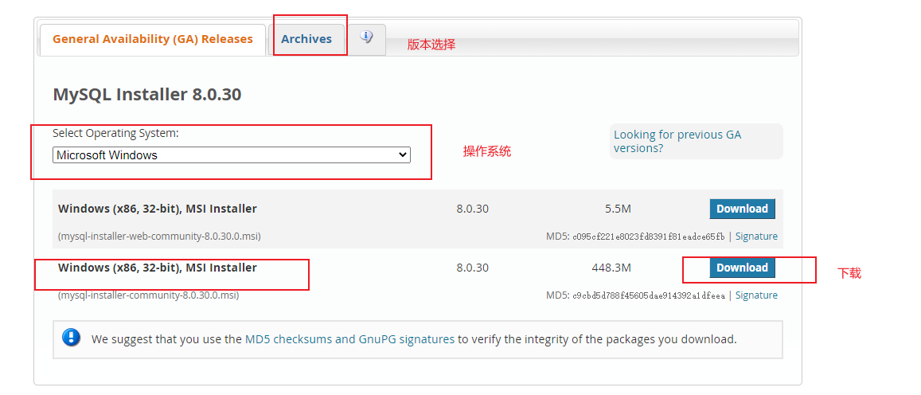921x395 pixels.
Task: Open Signature link for mysql-installer-community-8.0.30.0.msi
Action: point(756,295)
